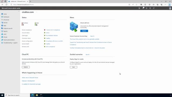Open 'See all' for Guided scenarios

click(88, 54)
